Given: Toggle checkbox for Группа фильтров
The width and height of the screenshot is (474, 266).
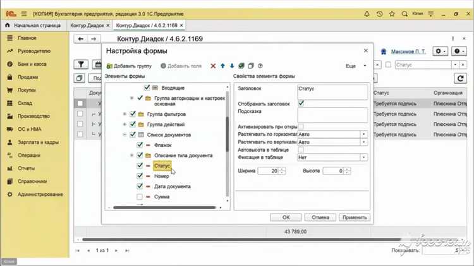Looking at the screenshot, I should tap(133, 114).
